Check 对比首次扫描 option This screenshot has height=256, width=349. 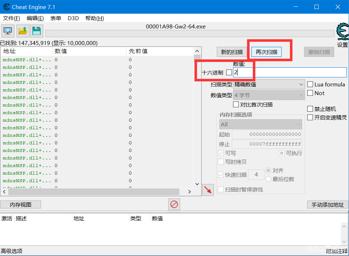click(x=236, y=104)
